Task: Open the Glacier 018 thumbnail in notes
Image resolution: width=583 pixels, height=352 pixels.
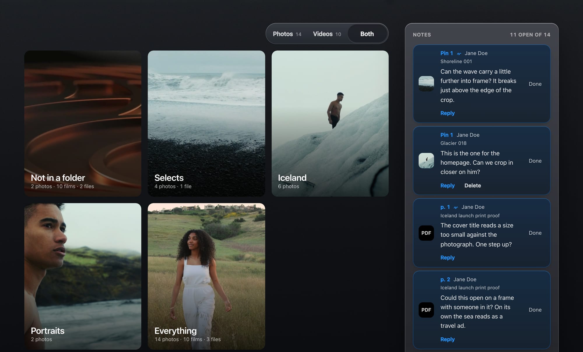Action: coord(426,161)
